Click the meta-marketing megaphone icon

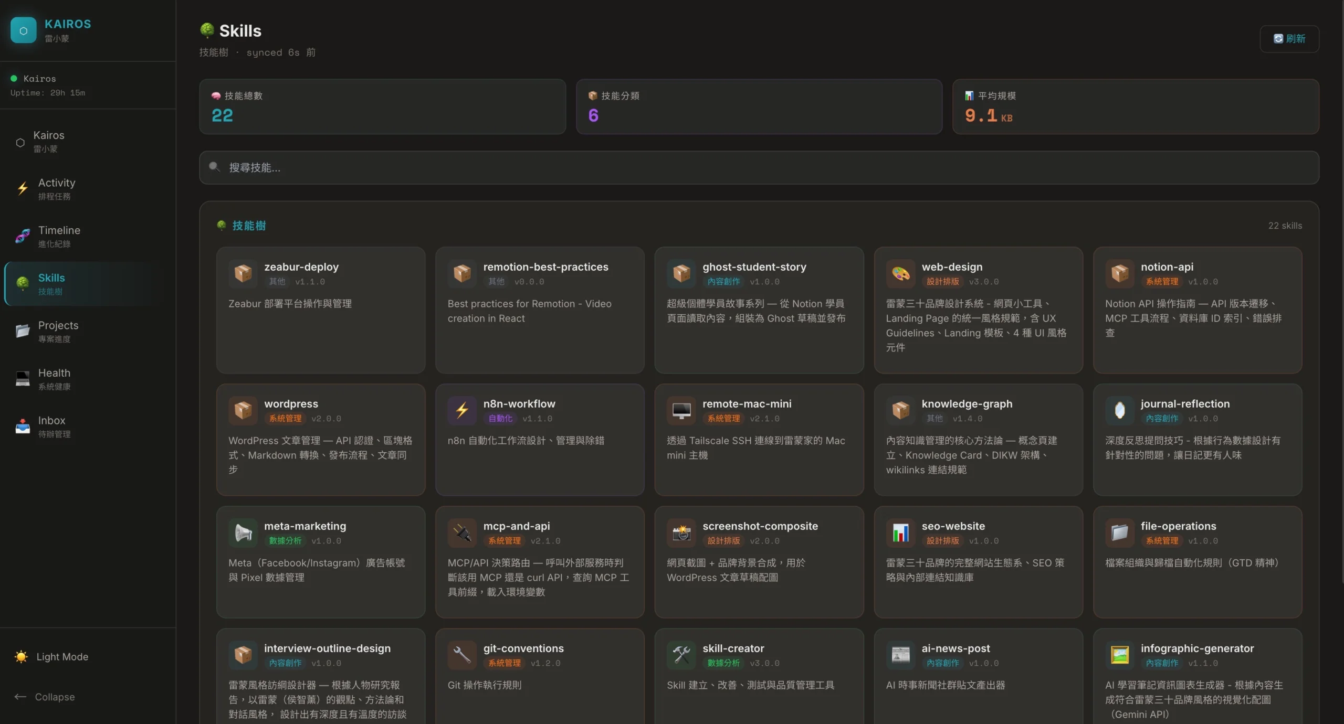pyautogui.click(x=243, y=533)
